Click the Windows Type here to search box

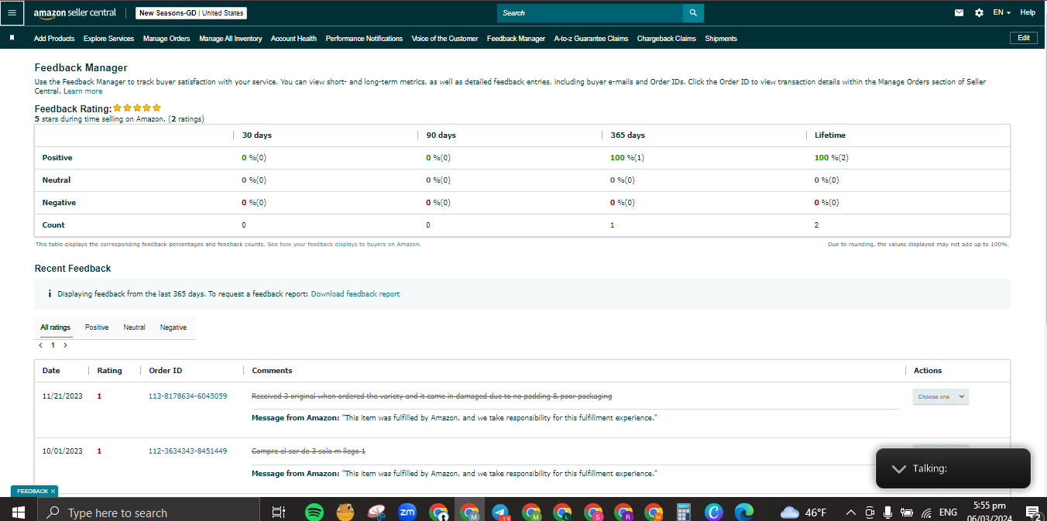[148, 512]
